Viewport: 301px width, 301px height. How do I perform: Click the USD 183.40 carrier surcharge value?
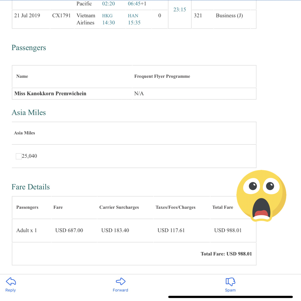point(115,230)
